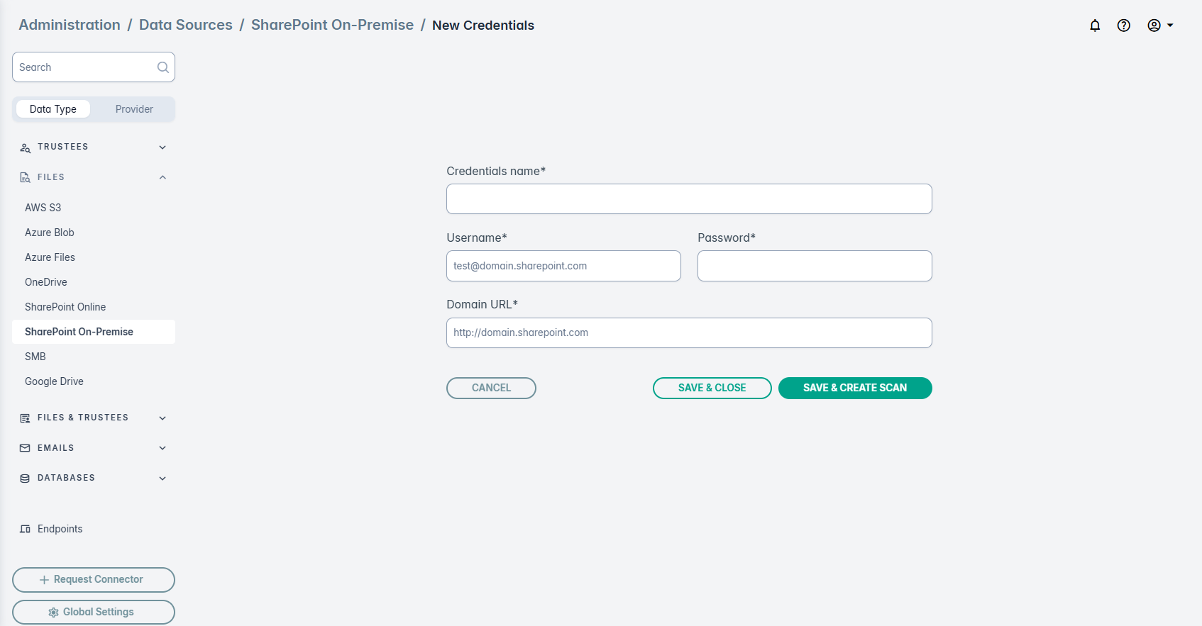Click the Cancel button
This screenshot has width=1202, height=626.
pos(491,388)
